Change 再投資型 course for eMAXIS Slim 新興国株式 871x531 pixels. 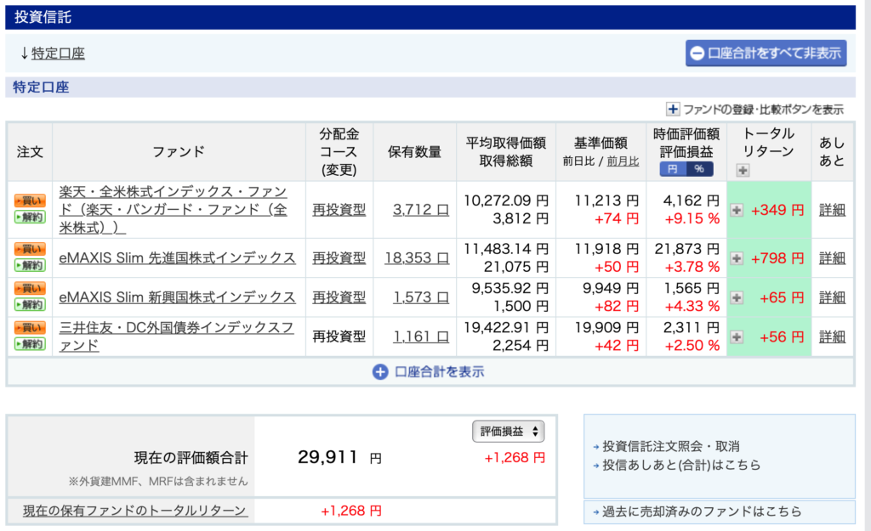click(x=339, y=297)
